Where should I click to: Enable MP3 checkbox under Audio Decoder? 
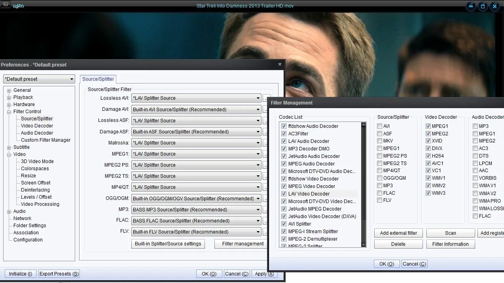475,126
